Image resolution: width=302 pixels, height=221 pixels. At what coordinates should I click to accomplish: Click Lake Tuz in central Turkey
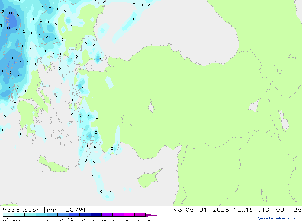click(x=151, y=106)
